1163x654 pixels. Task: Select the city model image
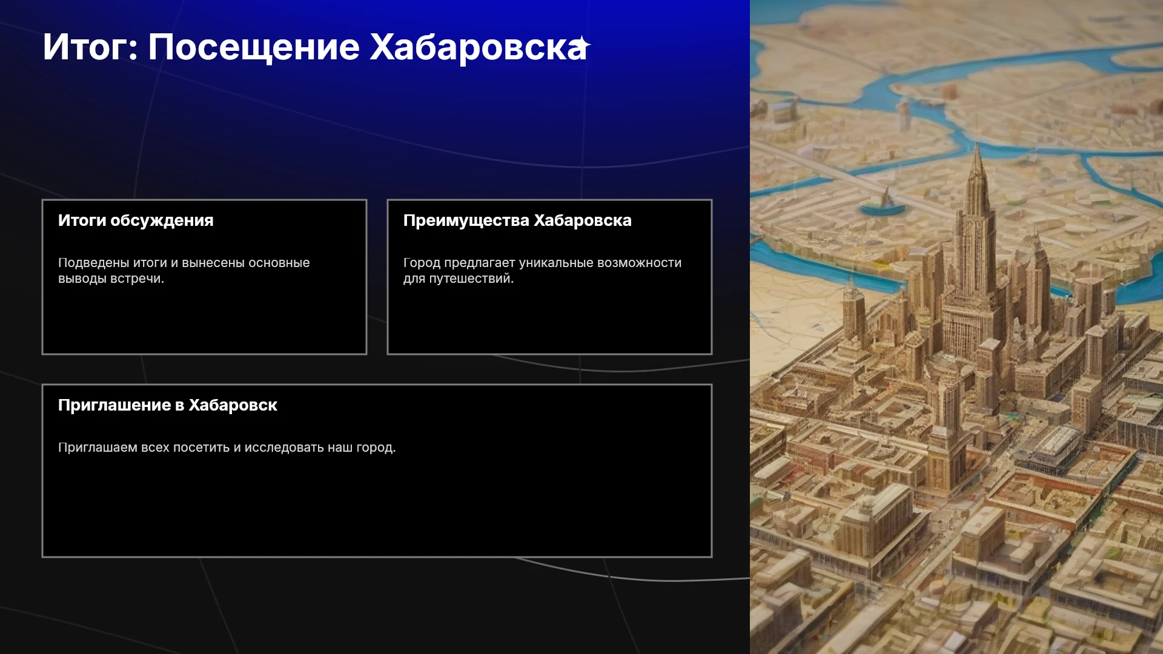point(956,327)
